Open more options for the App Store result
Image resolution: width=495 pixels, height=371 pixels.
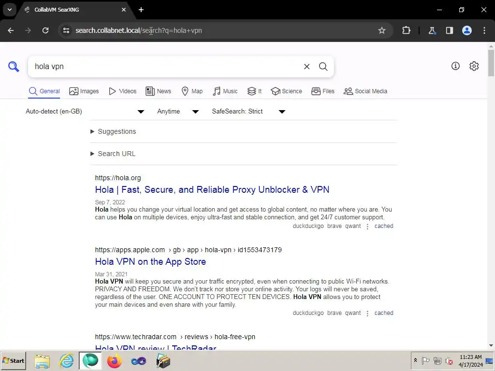(367, 314)
